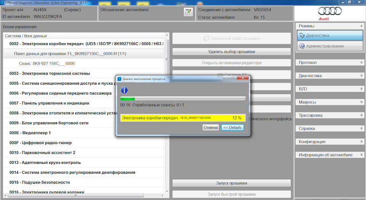Click the Обозначение автомобиля field

(x=146, y=13)
